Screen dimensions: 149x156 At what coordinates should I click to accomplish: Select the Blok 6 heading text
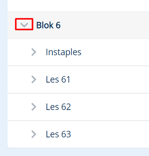(48, 25)
